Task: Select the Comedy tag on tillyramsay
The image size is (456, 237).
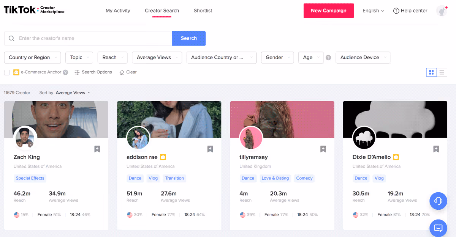Action: click(x=304, y=178)
